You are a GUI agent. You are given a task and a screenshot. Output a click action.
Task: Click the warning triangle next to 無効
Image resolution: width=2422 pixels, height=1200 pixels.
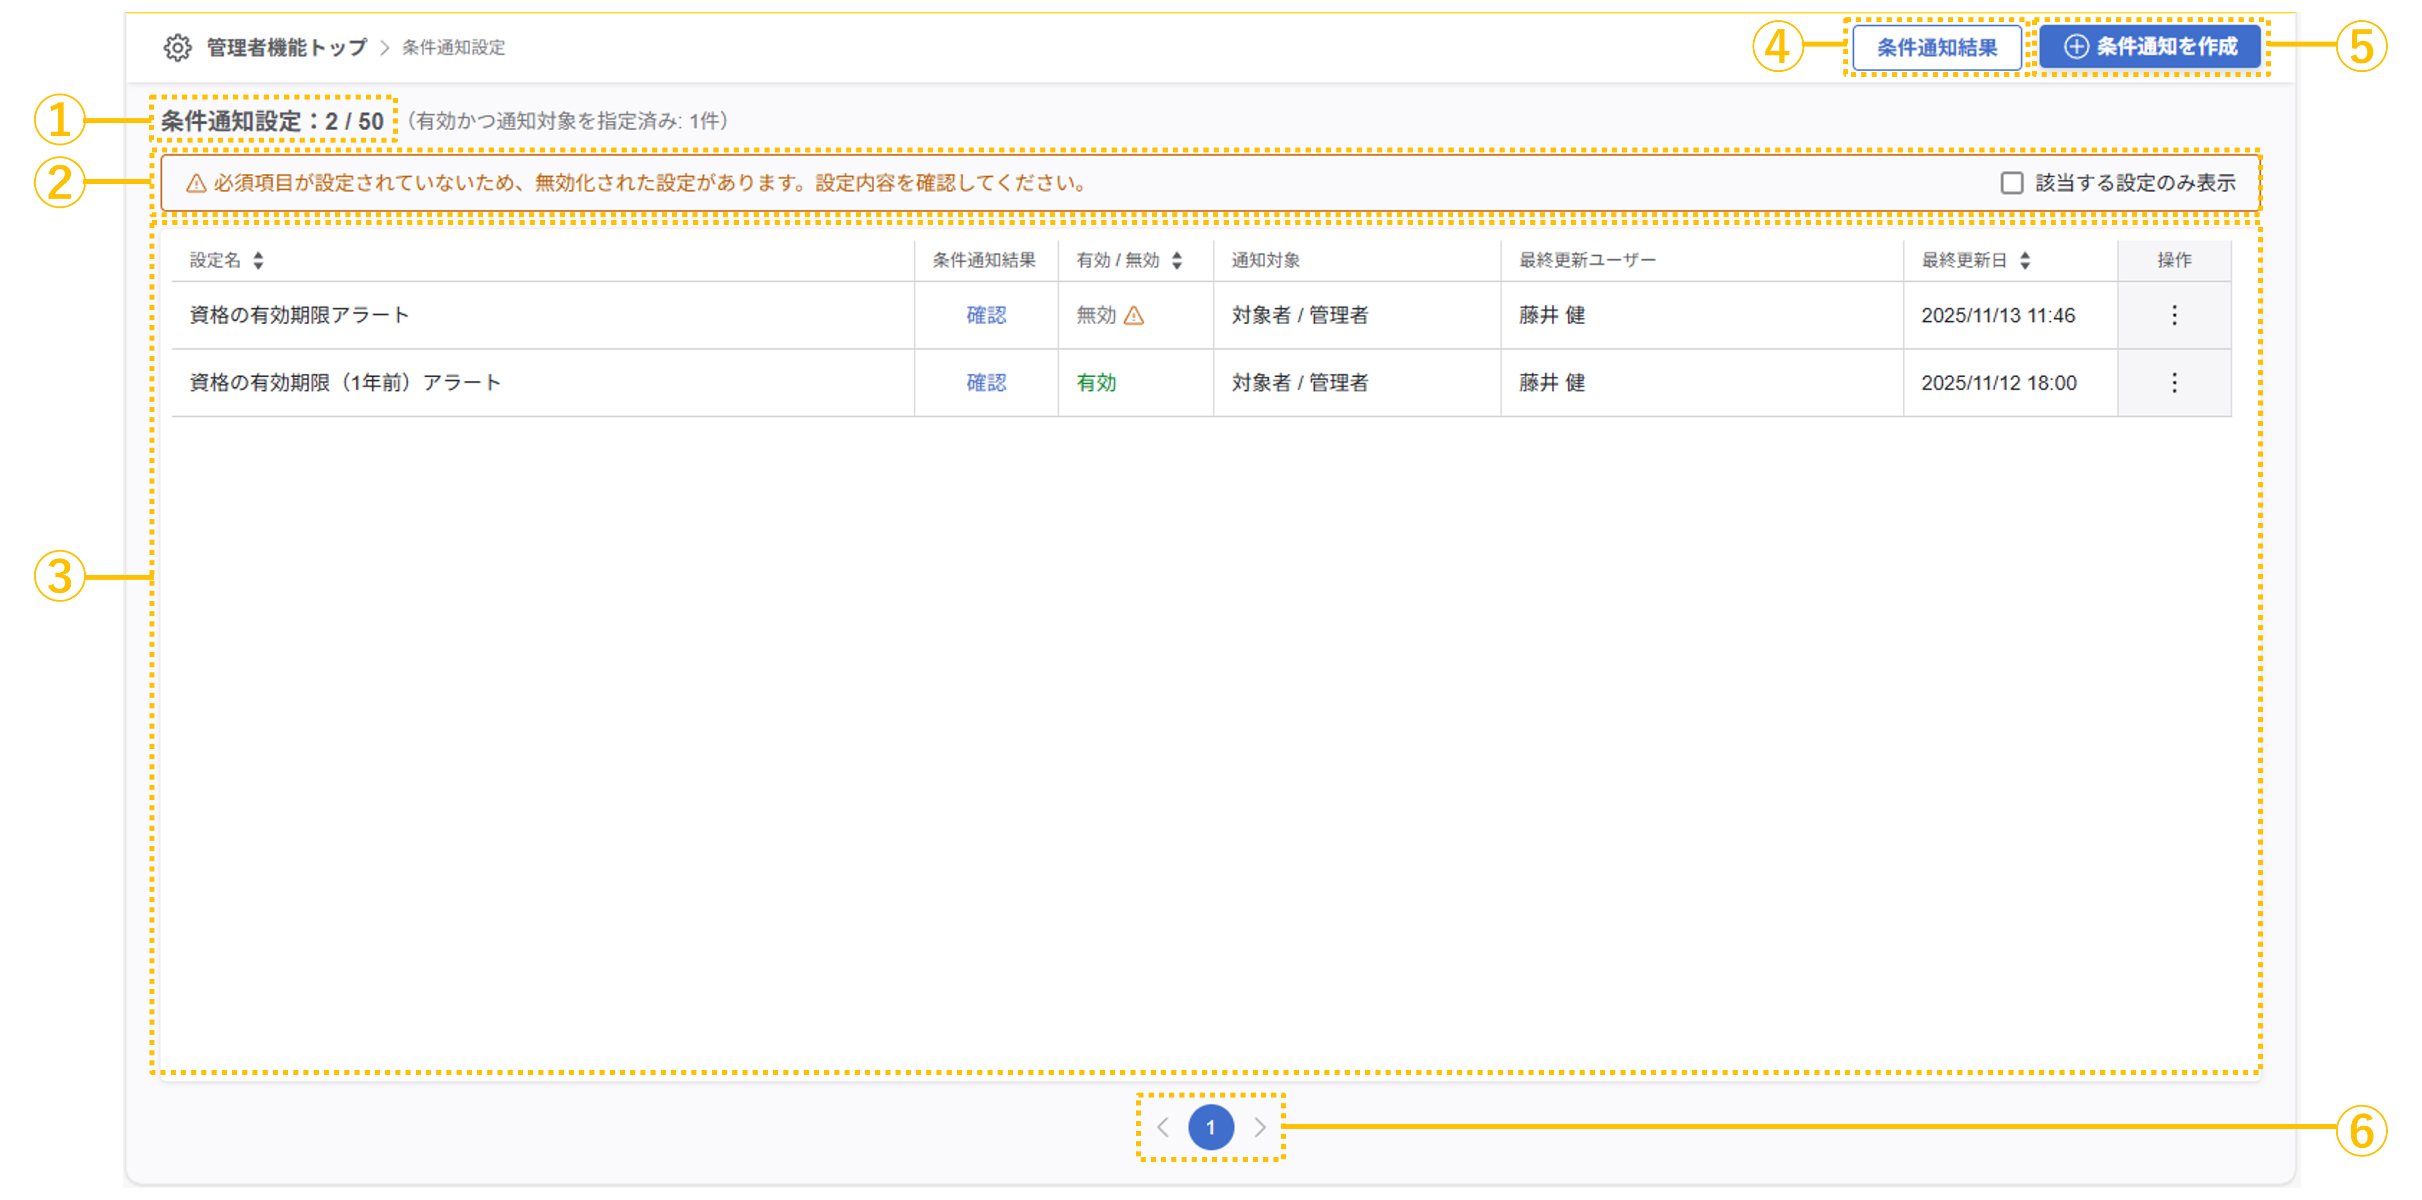[1133, 316]
